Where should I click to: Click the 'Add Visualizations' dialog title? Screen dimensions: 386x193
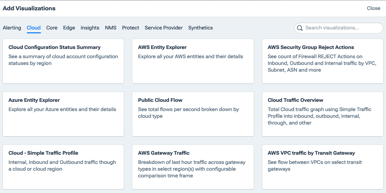(x=29, y=9)
